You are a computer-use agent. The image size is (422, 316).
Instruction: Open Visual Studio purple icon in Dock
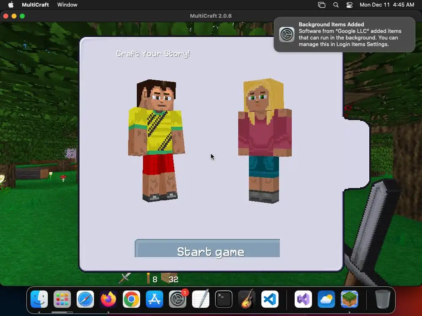click(x=303, y=299)
